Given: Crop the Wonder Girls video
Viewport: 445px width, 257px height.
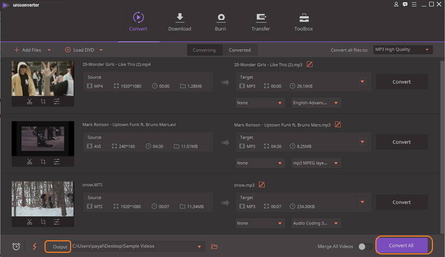Looking at the screenshot, I should point(43,102).
